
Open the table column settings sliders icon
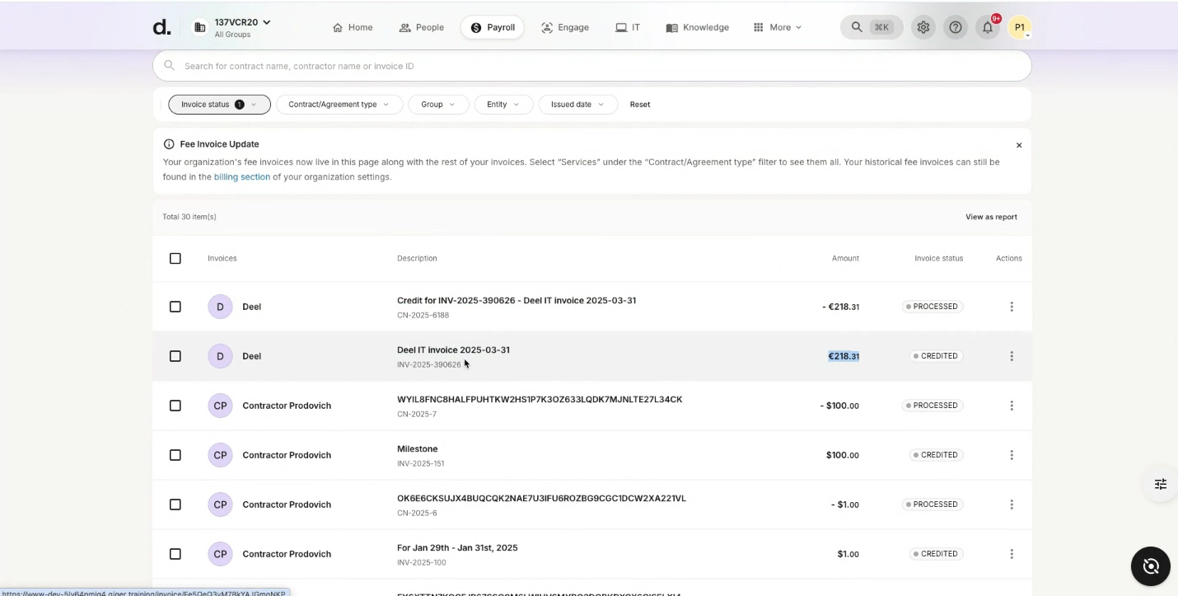(1161, 484)
